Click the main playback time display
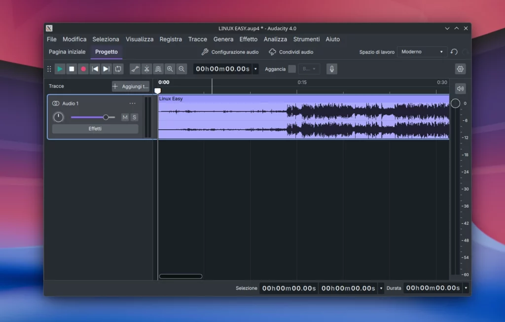Image resolution: width=505 pixels, height=322 pixels. (222, 69)
